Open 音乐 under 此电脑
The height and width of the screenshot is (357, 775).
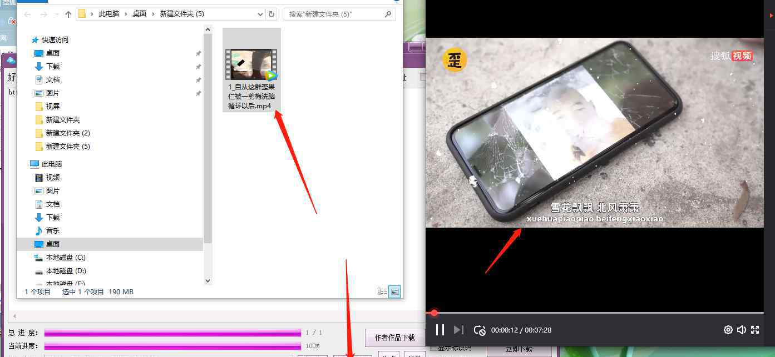pos(52,230)
